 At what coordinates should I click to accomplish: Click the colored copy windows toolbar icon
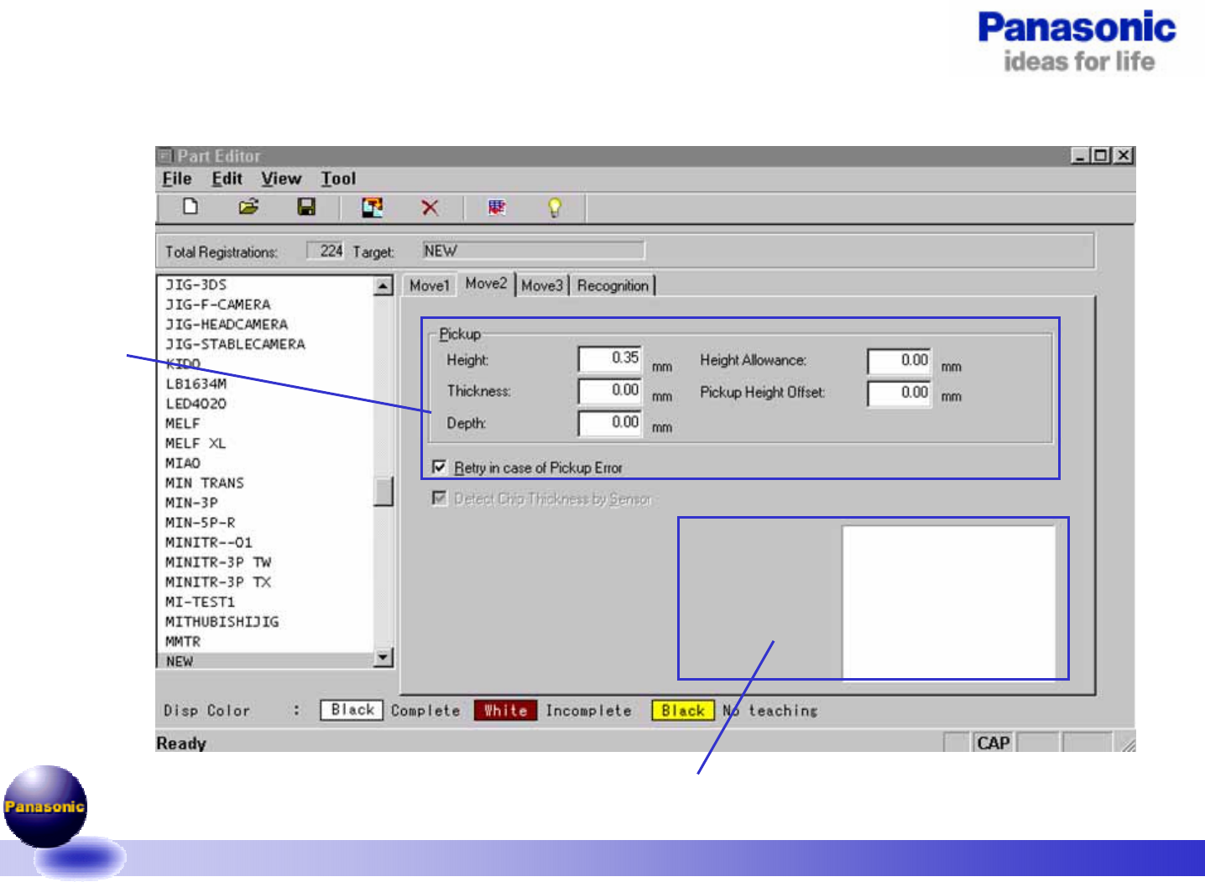(x=372, y=207)
